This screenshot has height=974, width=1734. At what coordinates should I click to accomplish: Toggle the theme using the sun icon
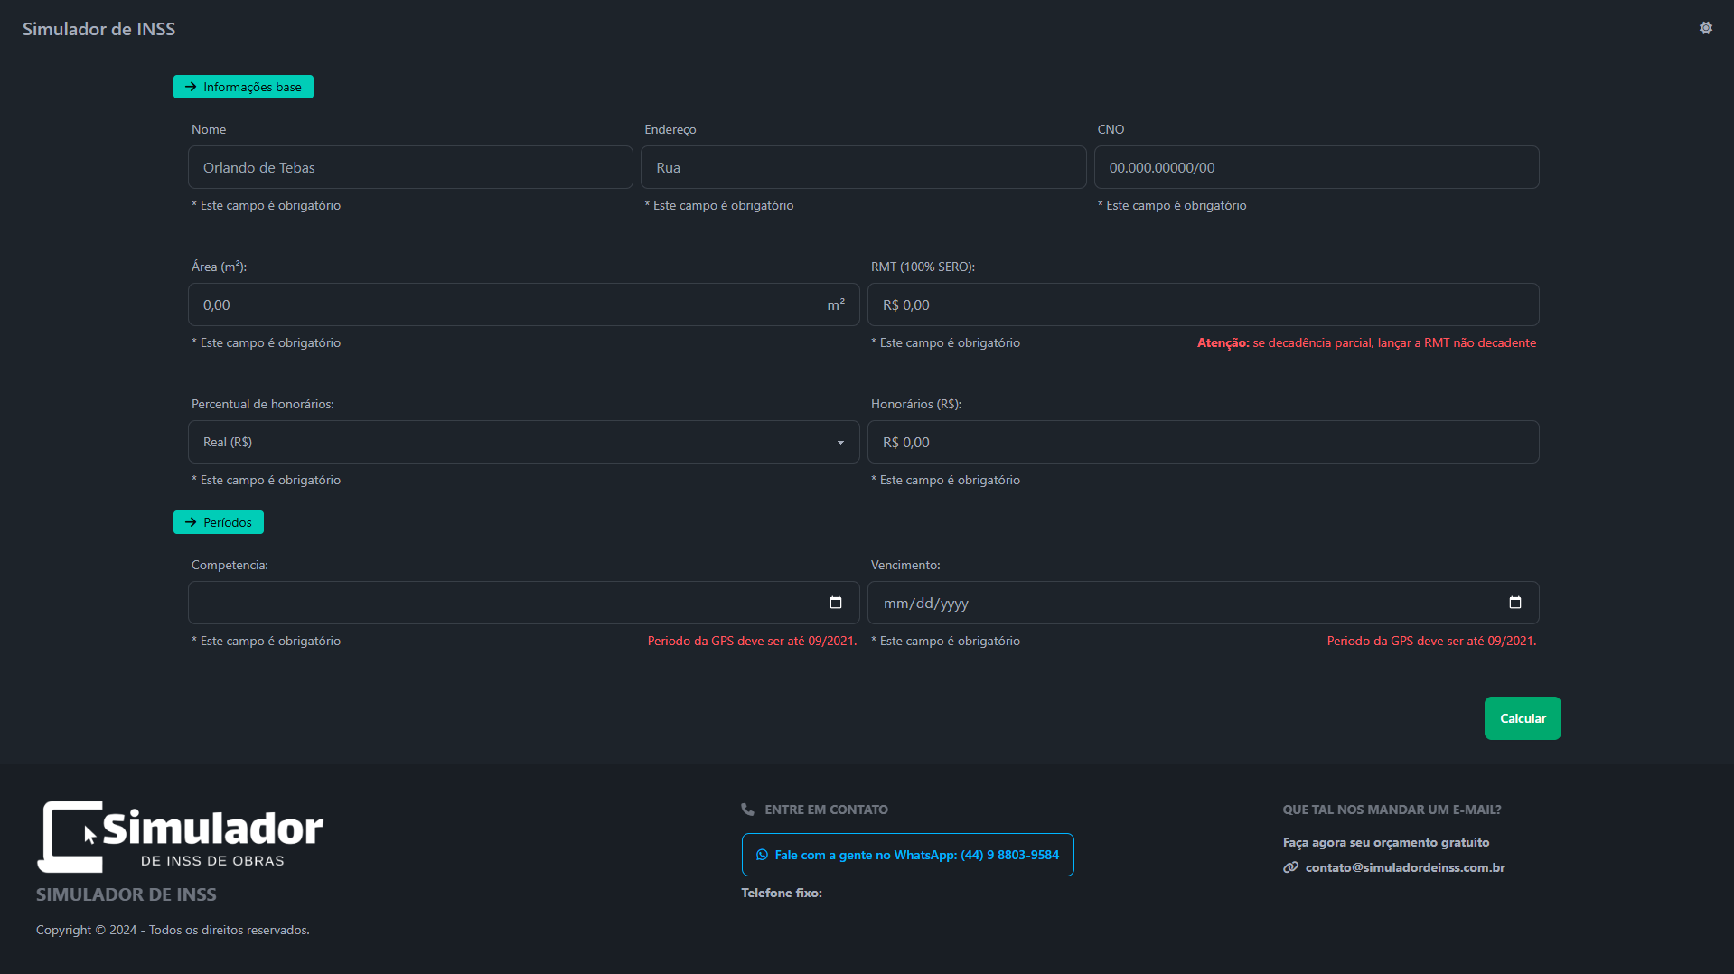pos(1705,28)
